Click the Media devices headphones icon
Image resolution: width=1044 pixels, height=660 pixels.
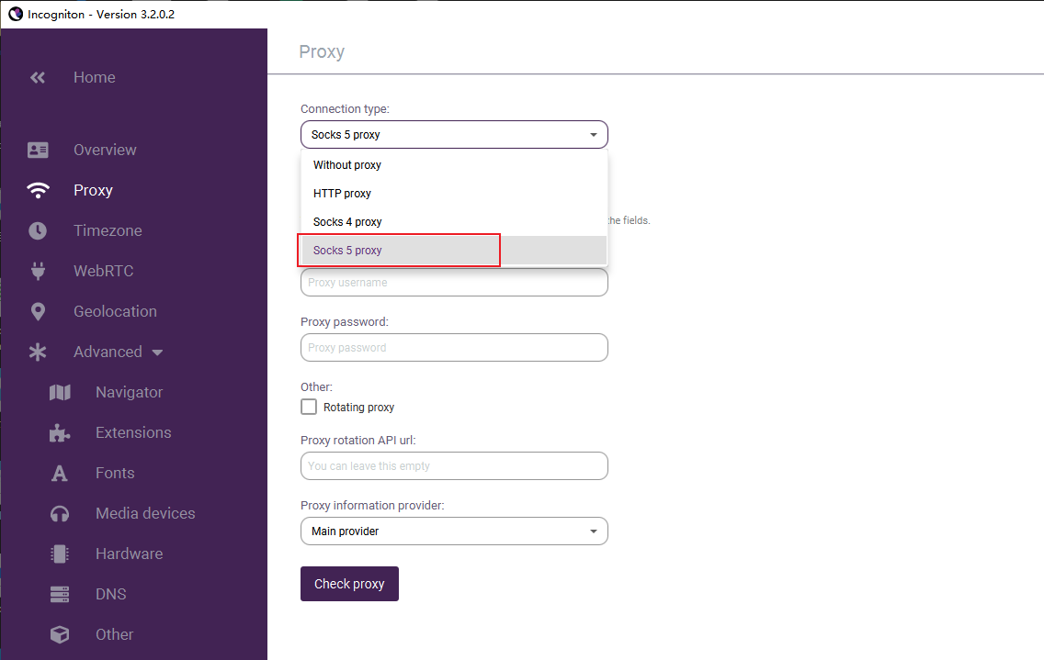pos(60,513)
